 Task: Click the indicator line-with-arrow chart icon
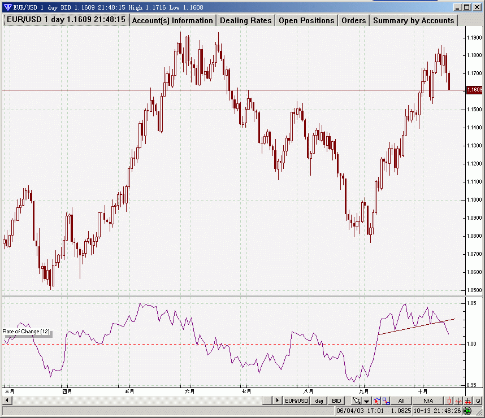coord(376,400)
